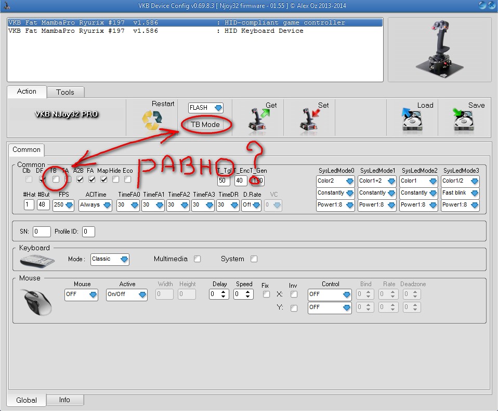Open the TimeFA2 dropdown
The height and width of the screenshot is (411, 498).
[178, 205]
